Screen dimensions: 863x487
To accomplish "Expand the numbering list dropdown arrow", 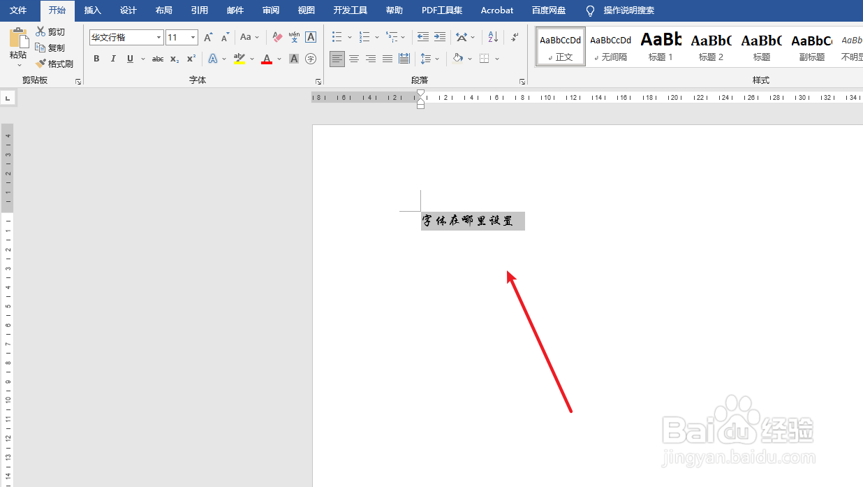I will (x=377, y=37).
